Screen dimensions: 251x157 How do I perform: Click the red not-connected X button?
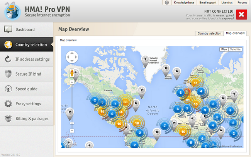(x=241, y=15)
